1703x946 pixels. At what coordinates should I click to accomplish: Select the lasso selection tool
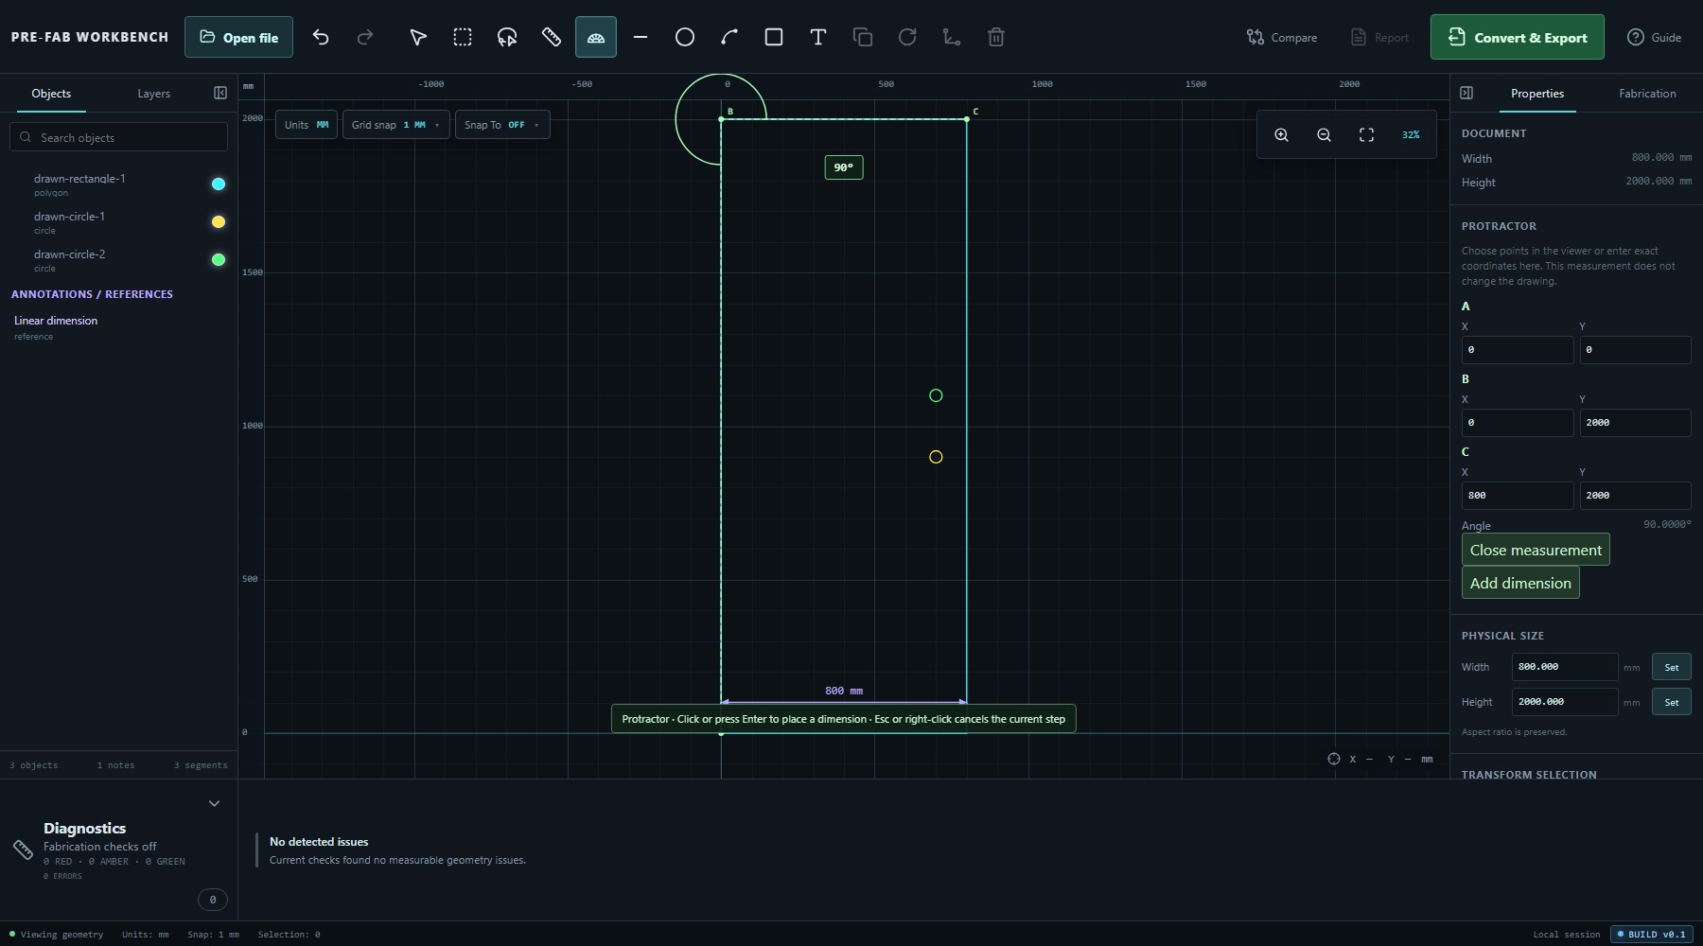[507, 37]
